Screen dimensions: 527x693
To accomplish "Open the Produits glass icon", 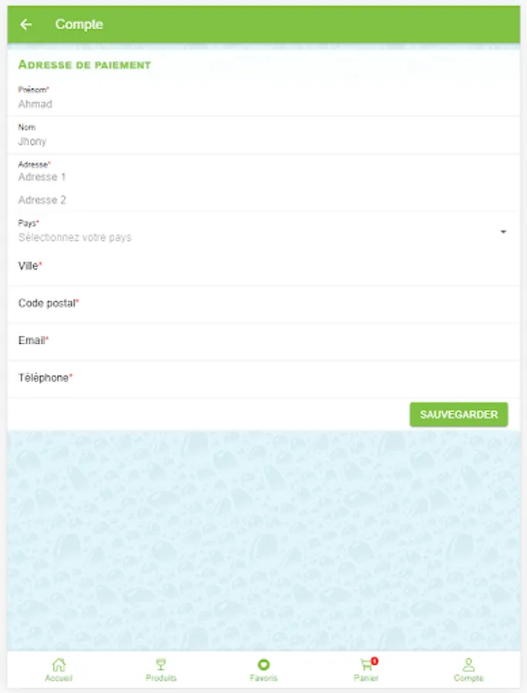I will pos(161,665).
